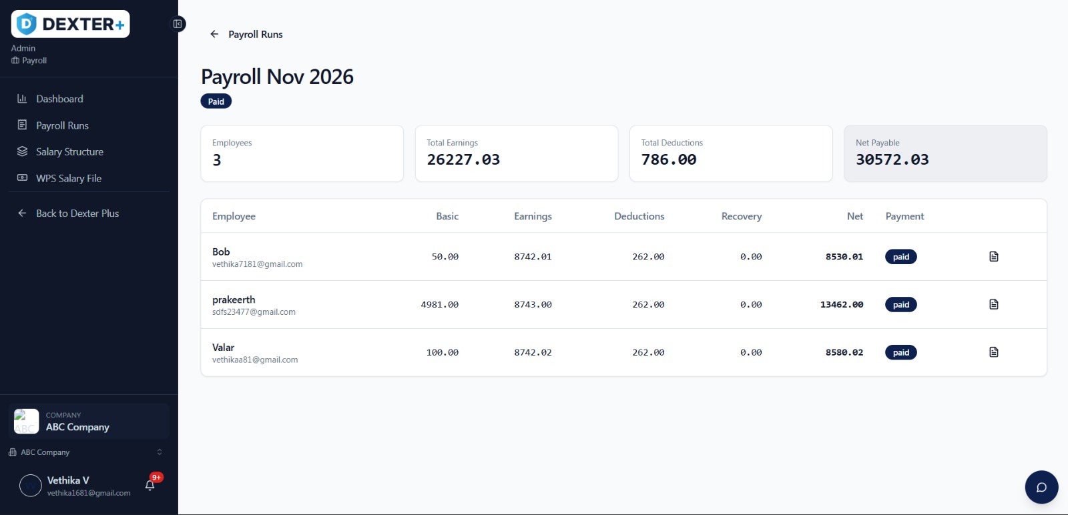This screenshot has height=515, width=1068.
Task: Click the Back to Dexter Plus arrow icon
Action: (22, 213)
